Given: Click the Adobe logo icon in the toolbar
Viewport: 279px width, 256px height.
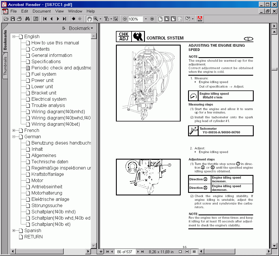Looking at the screenshot, I should [x=200, y=19].
